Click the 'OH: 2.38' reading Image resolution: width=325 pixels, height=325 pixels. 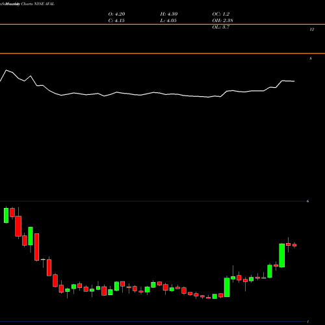coord(222,21)
